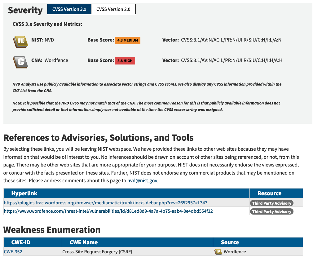Click the Third Party Advisory tag for wordfence.com link
313x262 pixels.
click(x=271, y=211)
